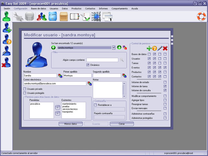Uncheck the Informe de consulta checkbox
This screenshot has height=156, width=208.
click(165, 90)
